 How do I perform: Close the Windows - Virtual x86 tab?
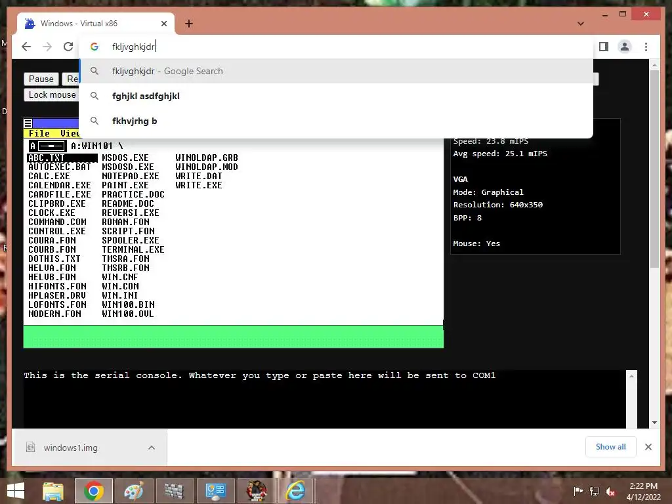[163, 24]
